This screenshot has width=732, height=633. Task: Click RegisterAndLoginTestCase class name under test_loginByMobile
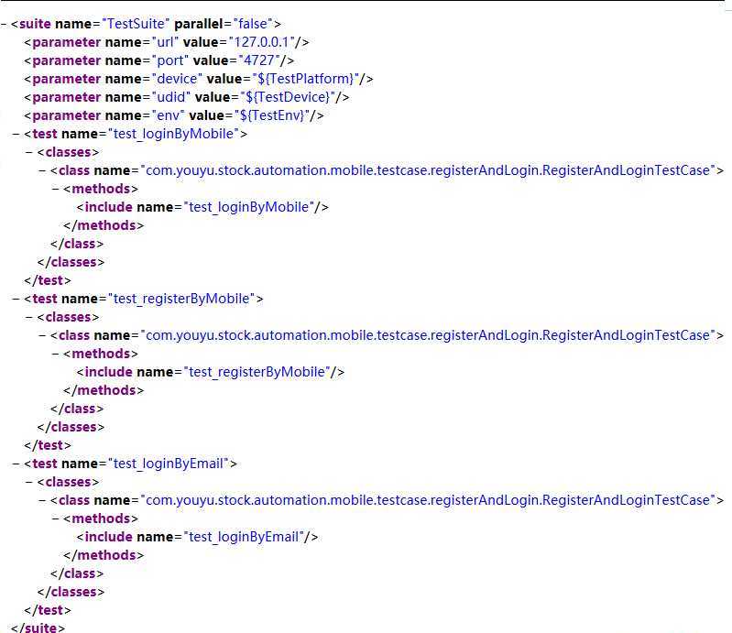[428, 170]
